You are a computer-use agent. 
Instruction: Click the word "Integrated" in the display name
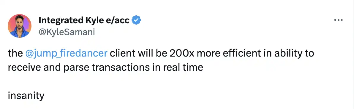click(61, 20)
